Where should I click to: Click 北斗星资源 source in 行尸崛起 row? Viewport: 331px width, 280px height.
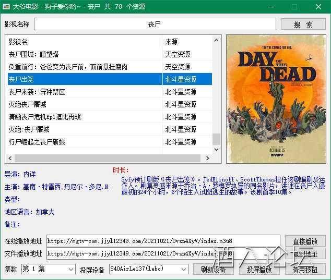tap(181, 142)
